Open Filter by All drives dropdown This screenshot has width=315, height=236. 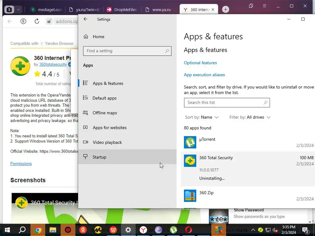click(x=250, y=117)
